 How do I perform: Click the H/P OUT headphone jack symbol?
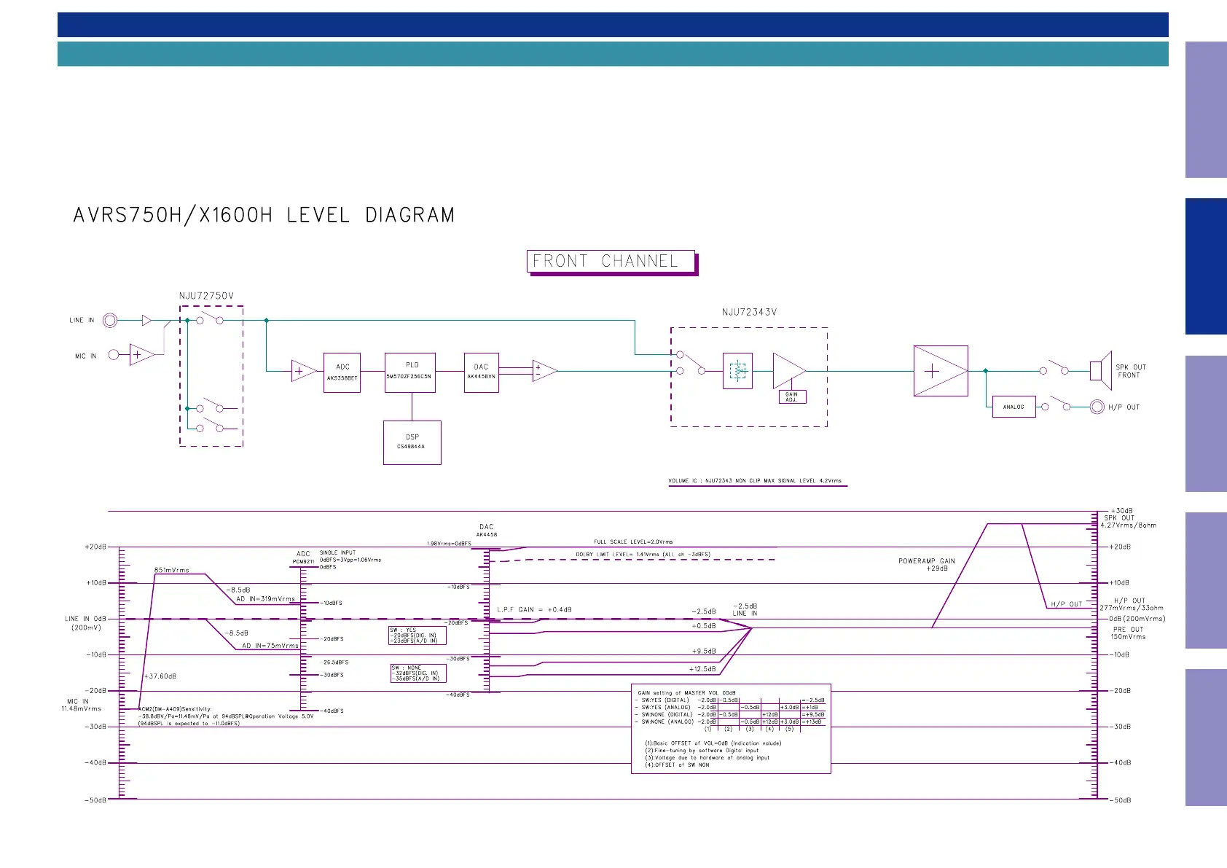coord(1097,407)
